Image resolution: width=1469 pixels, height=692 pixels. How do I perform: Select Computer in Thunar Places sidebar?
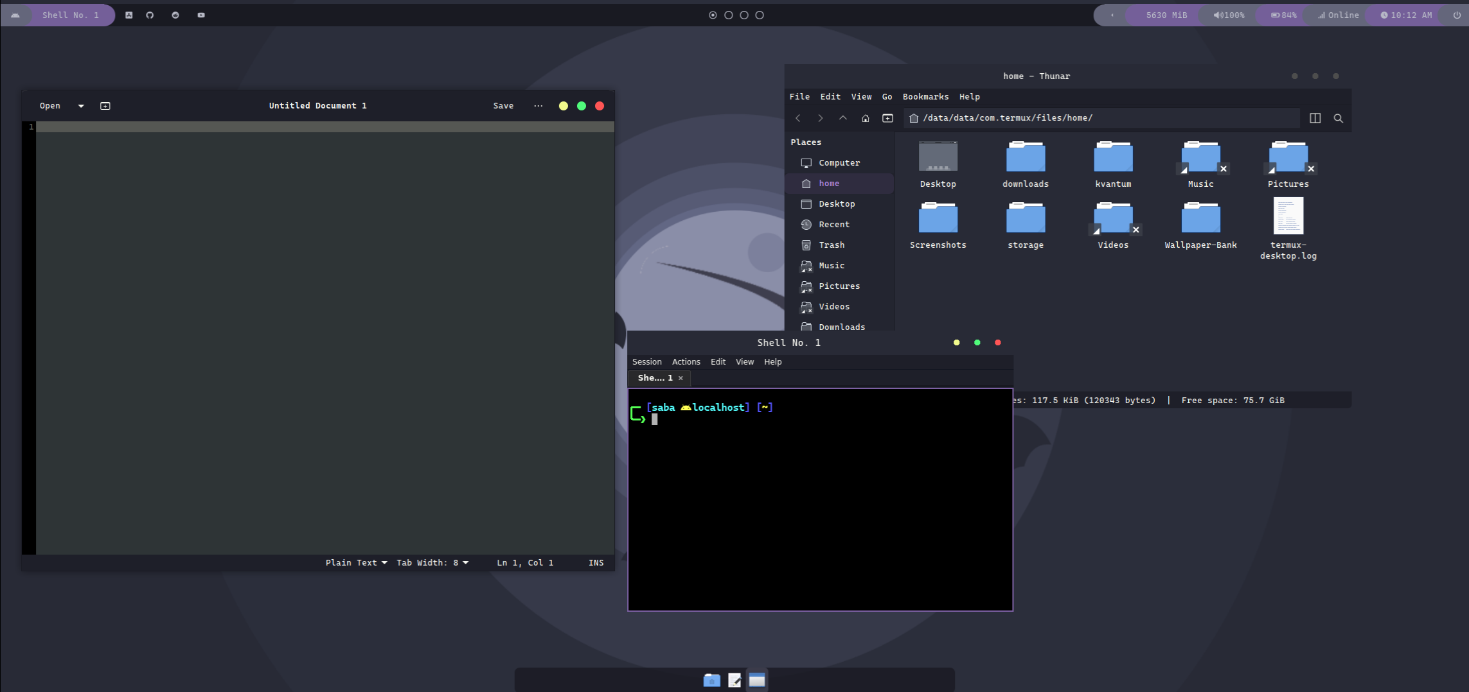(839, 163)
